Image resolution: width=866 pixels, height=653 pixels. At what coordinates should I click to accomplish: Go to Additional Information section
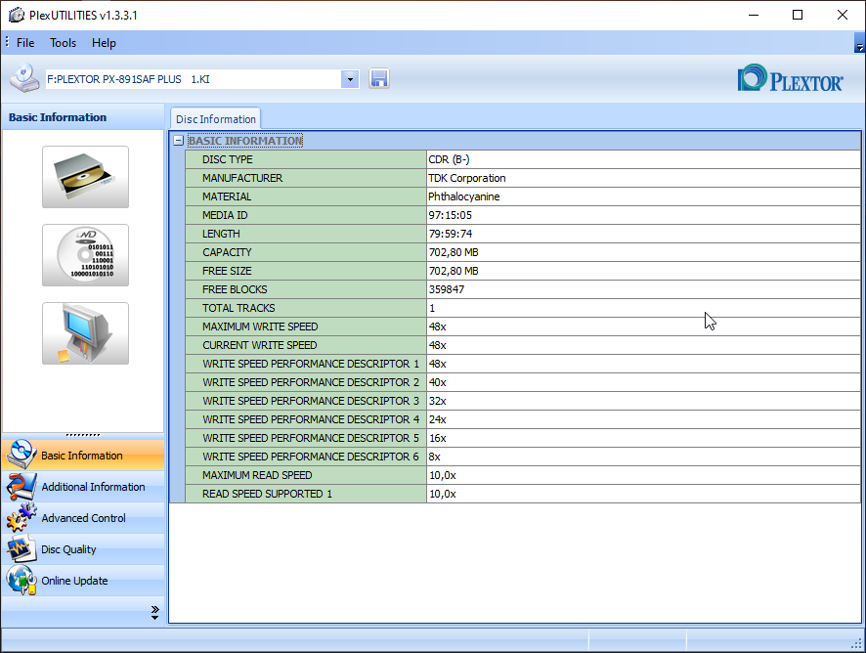click(83, 487)
